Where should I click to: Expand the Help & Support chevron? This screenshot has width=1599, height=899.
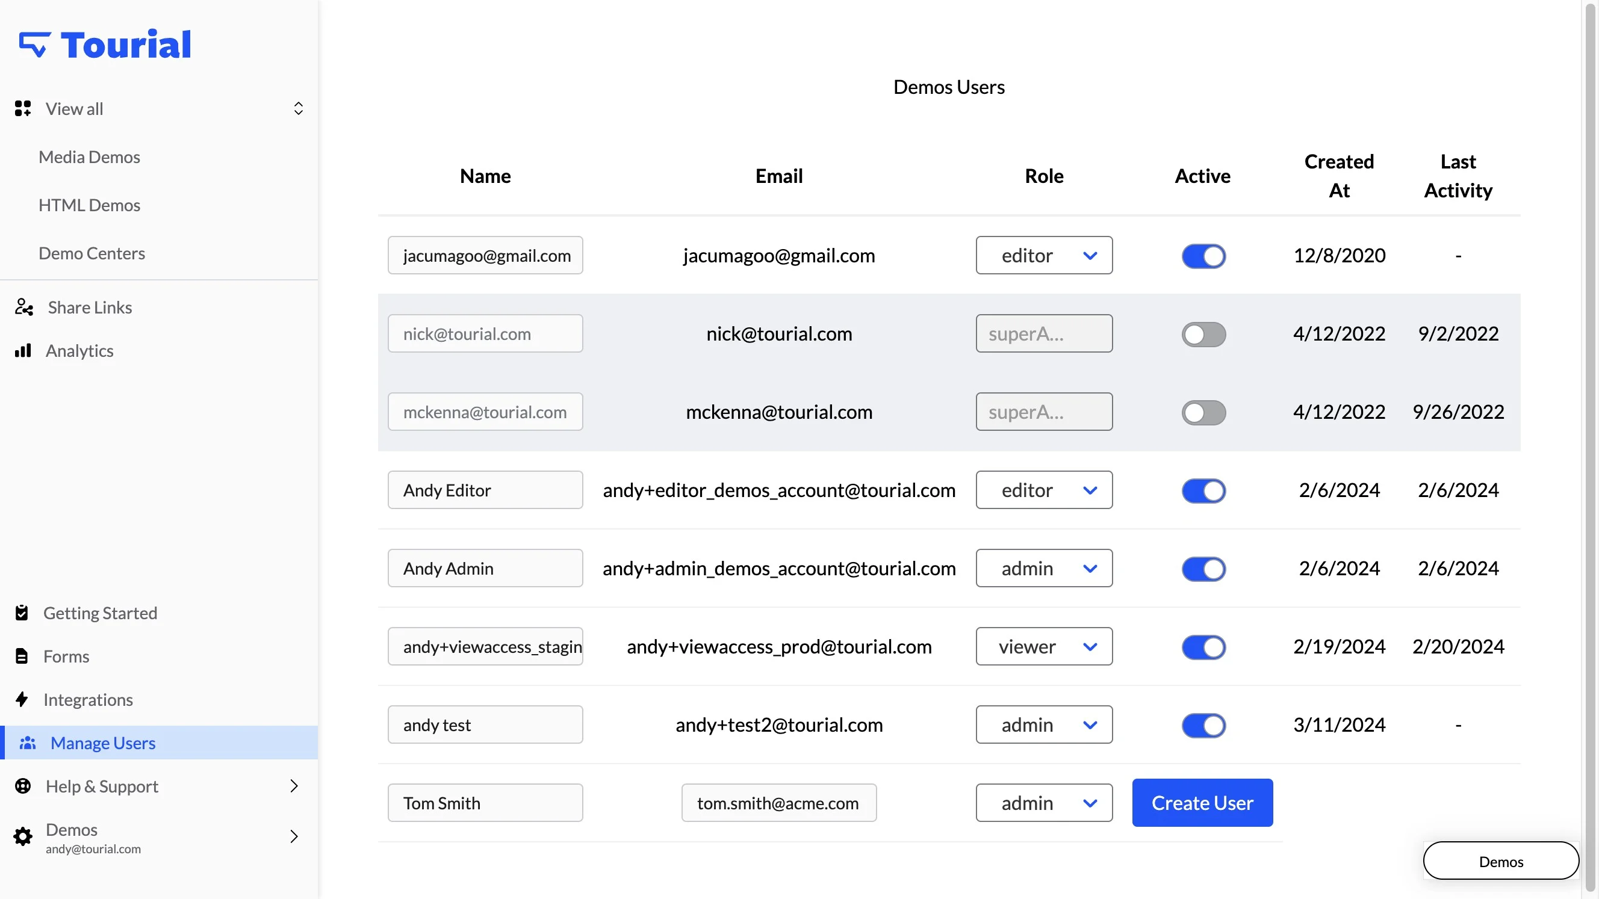[294, 786]
